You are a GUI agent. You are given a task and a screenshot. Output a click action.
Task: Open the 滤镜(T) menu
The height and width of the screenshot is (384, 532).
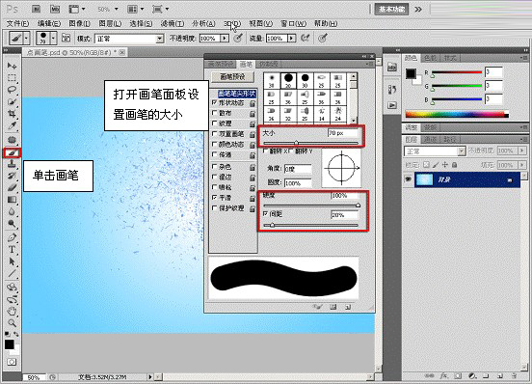coord(172,23)
